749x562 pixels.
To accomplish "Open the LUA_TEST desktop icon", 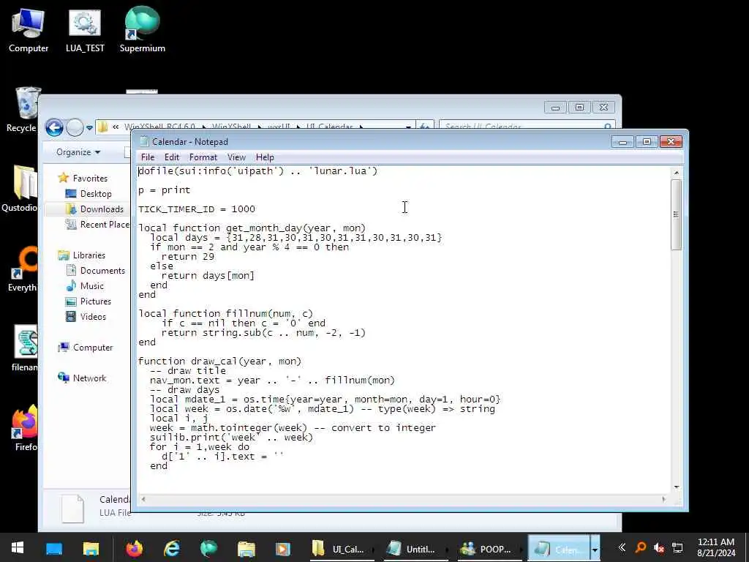I will tap(85, 29).
